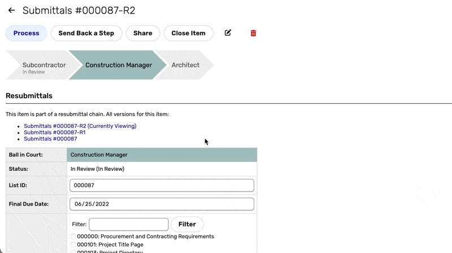The height and width of the screenshot is (253, 452).
Task: Focus the Filter text box
Action: click(x=128, y=224)
